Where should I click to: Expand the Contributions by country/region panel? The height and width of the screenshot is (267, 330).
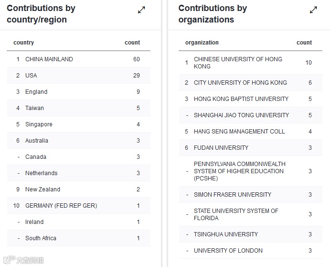[141, 10]
